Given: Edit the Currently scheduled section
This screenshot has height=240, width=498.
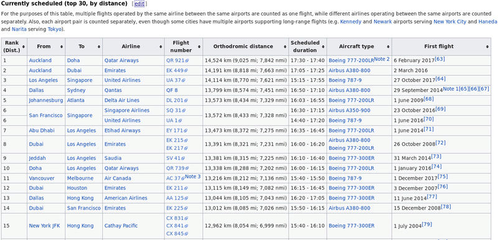Looking at the screenshot, I should pos(139,4).
